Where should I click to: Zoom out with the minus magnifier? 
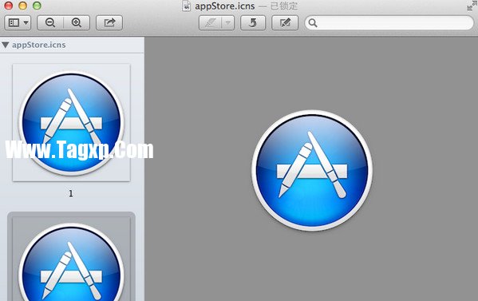(x=50, y=23)
